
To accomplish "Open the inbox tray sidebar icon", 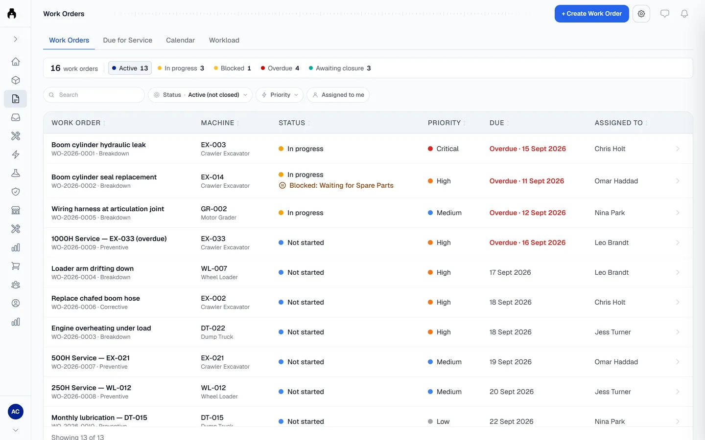I will pyautogui.click(x=16, y=117).
